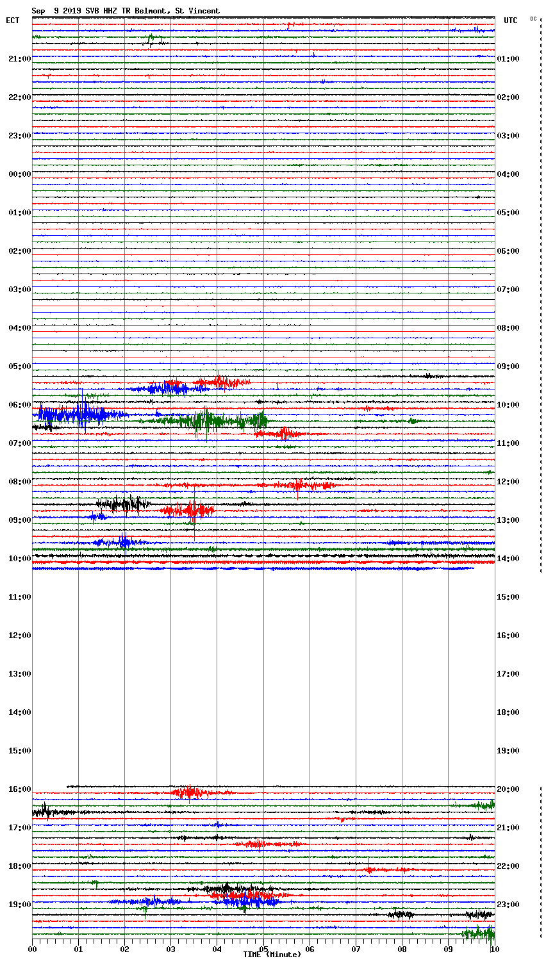Select the 12:00 label on the ECT axis

[x=19, y=636]
